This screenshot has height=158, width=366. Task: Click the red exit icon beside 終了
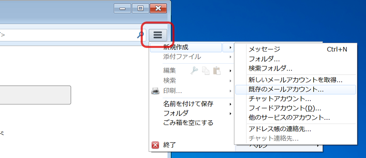click(155, 145)
